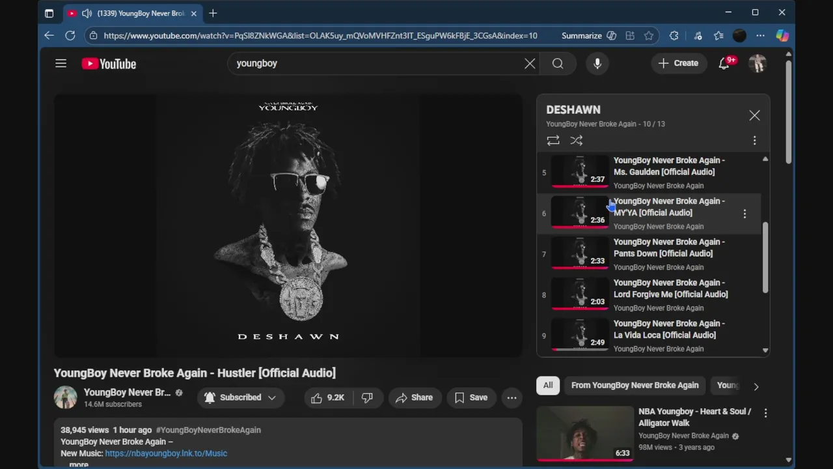
Task: Select the All filter chip
Action: click(x=548, y=385)
